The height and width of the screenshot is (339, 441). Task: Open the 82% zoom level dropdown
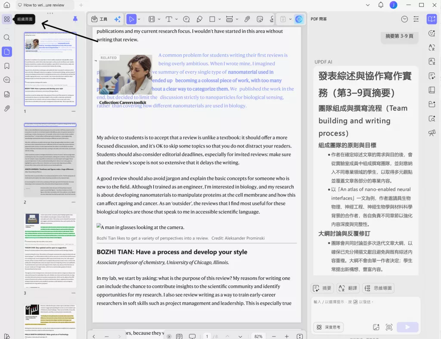click(x=258, y=336)
